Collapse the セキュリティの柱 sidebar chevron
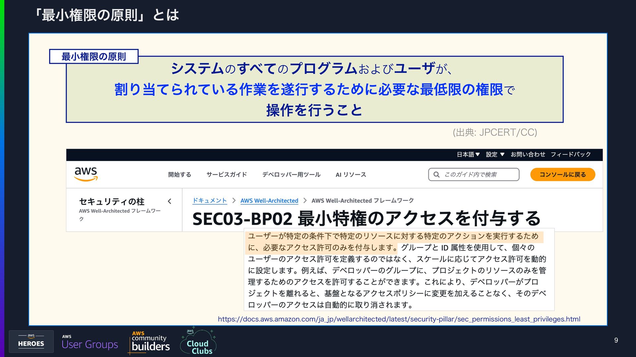This screenshot has width=636, height=357. [x=170, y=201]
